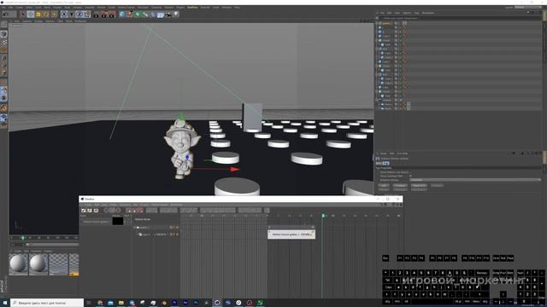Open Cinema 4D icon in taskbar
This screenshot has height=307, width=547.
217,303
